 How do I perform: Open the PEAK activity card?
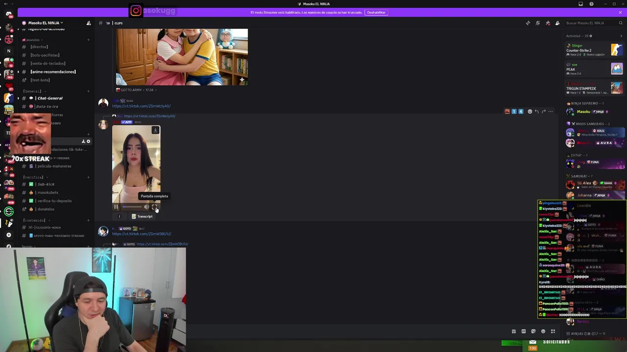click(594, 69)
